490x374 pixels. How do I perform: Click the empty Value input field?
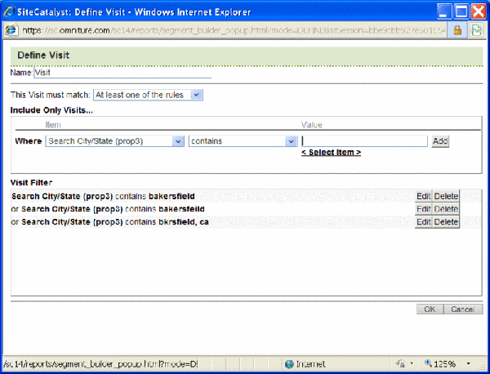pyautogui.click(x=364, y=141)
